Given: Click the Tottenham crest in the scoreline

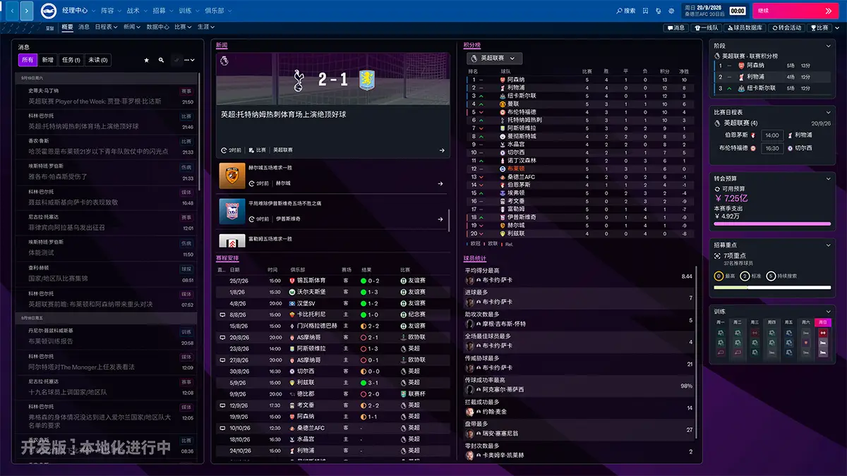Looking at the screenshot, I should [x=299, y=80].
